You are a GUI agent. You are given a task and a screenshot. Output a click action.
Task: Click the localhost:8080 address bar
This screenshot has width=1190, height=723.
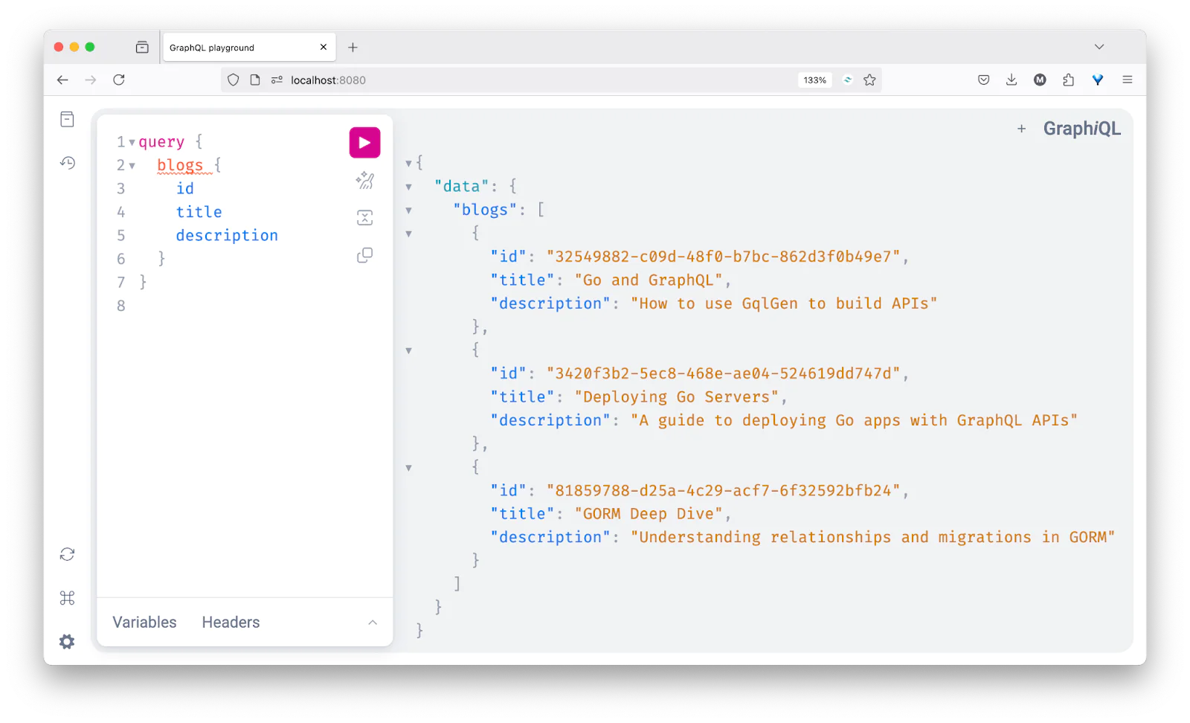pyautogui.click(x=327, y=80)
